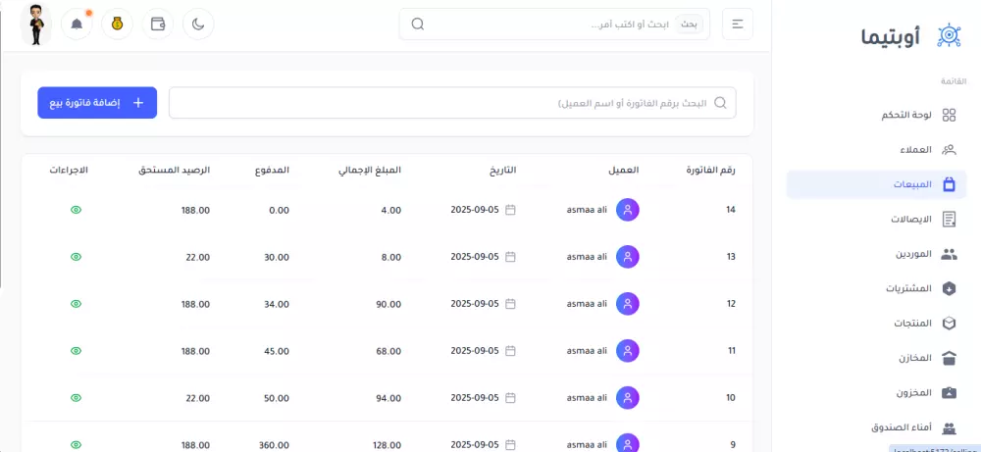Click invoice number 14 cell

730,210
